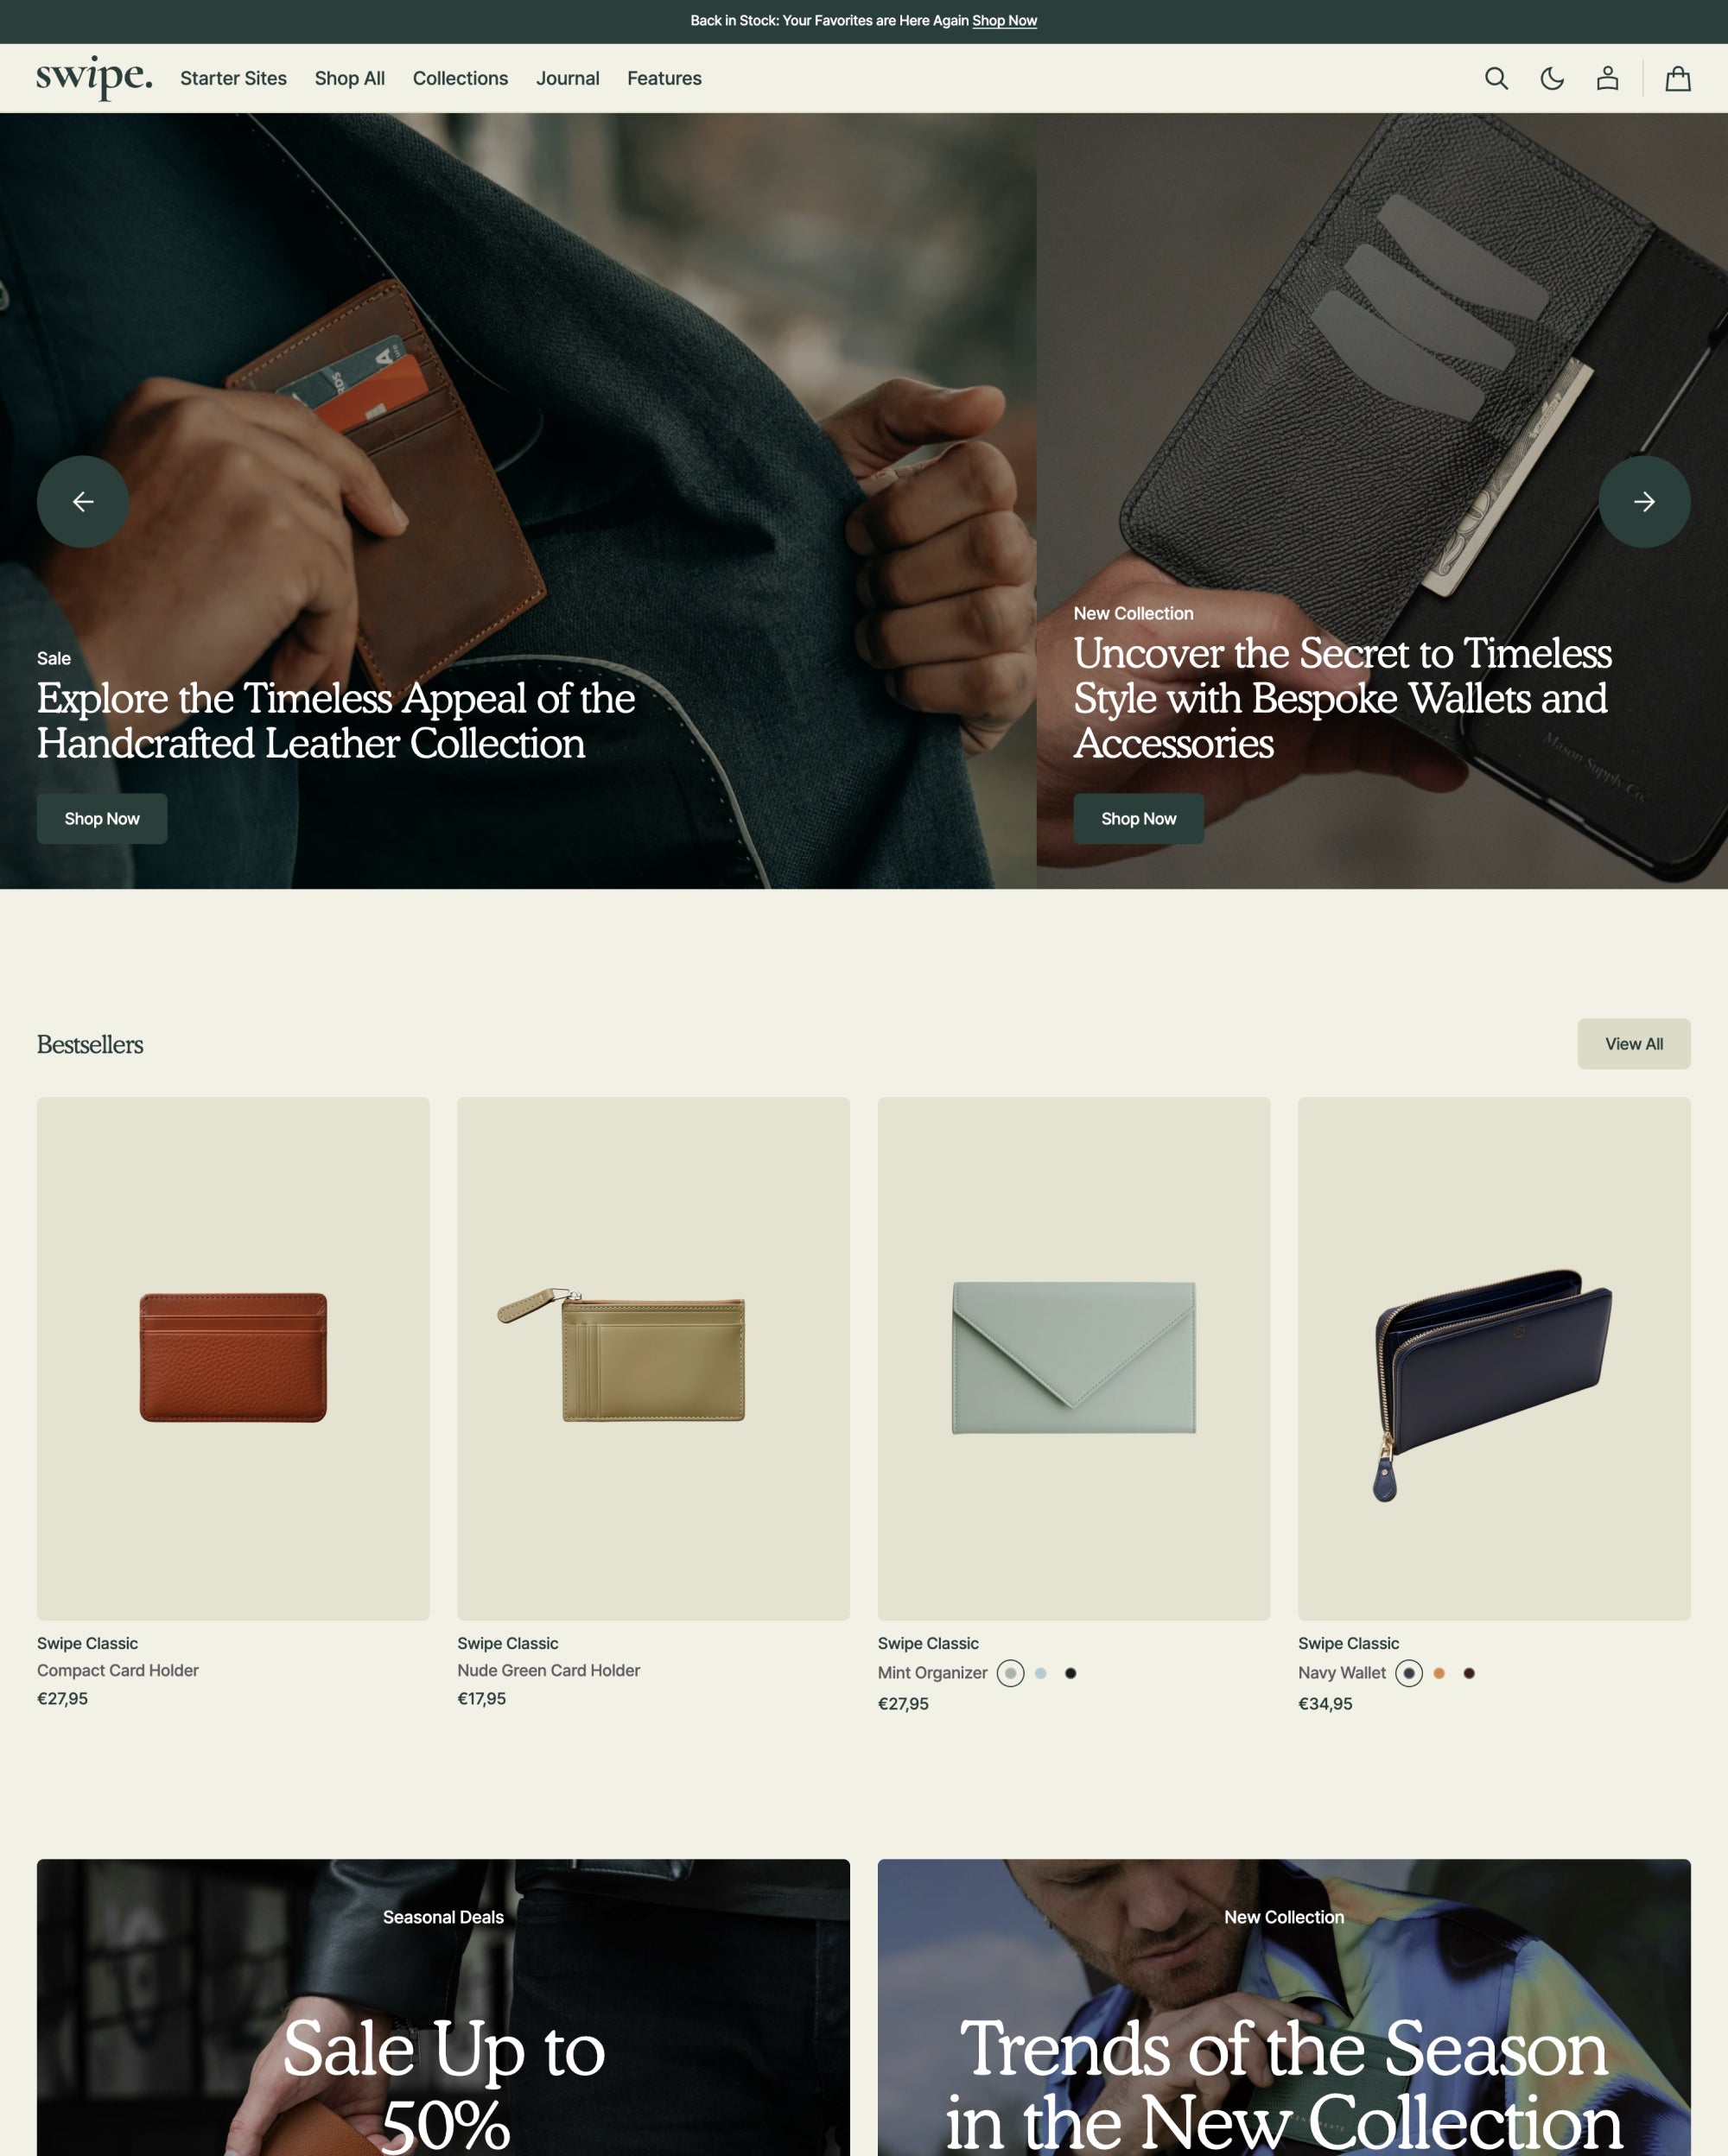View cart using shopping bag icon
Screen dimensions: 1728x2156
click(x=1677, y=78)
